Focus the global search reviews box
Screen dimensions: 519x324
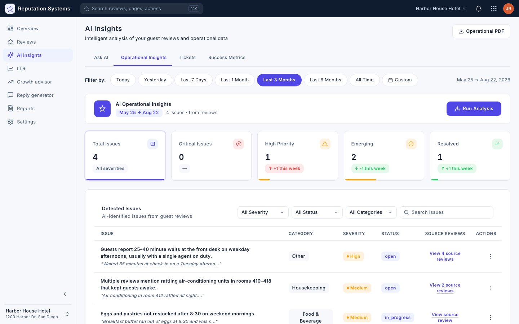tap(142, 9)
